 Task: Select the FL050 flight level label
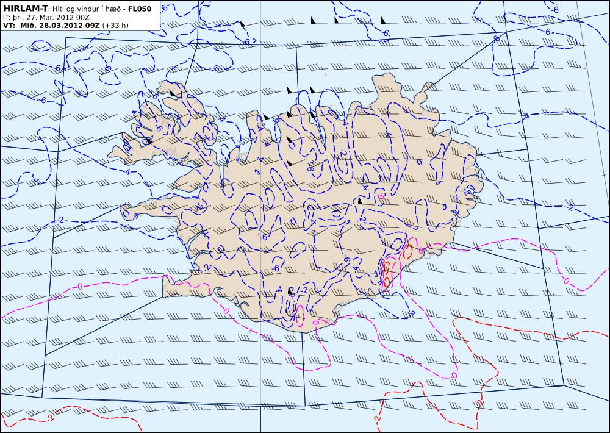tap(140, 9)
